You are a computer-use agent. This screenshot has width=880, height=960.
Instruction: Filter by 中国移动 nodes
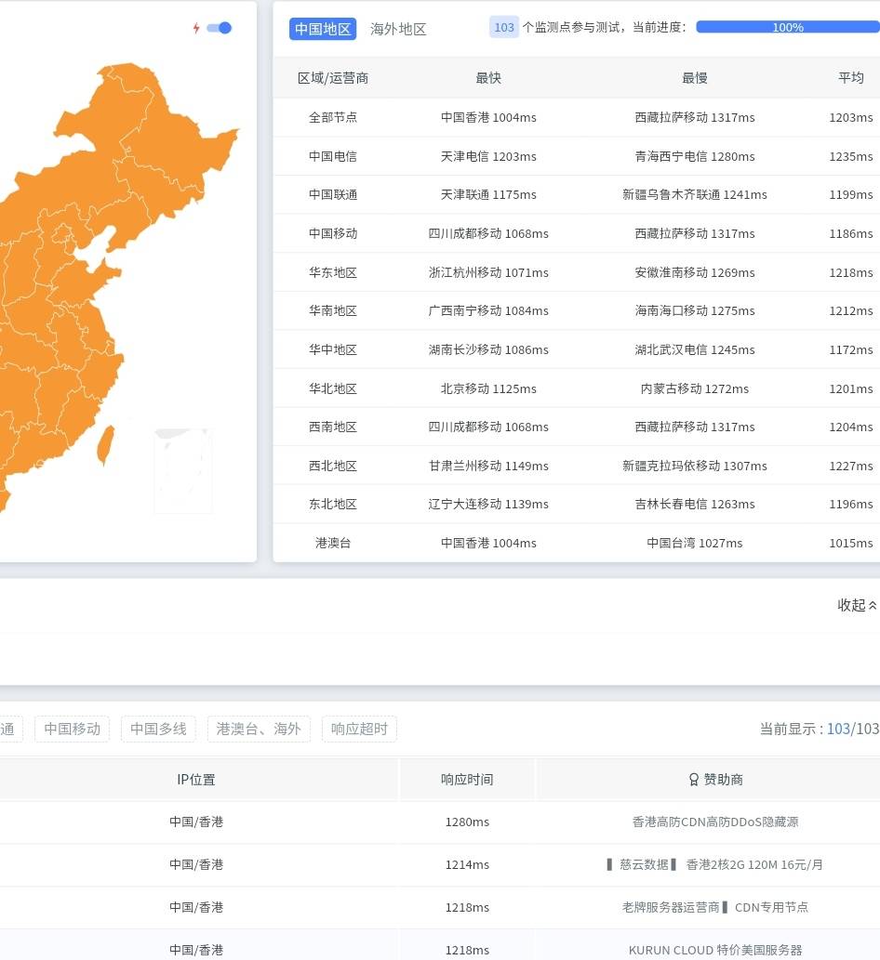[x=73, y=729]
